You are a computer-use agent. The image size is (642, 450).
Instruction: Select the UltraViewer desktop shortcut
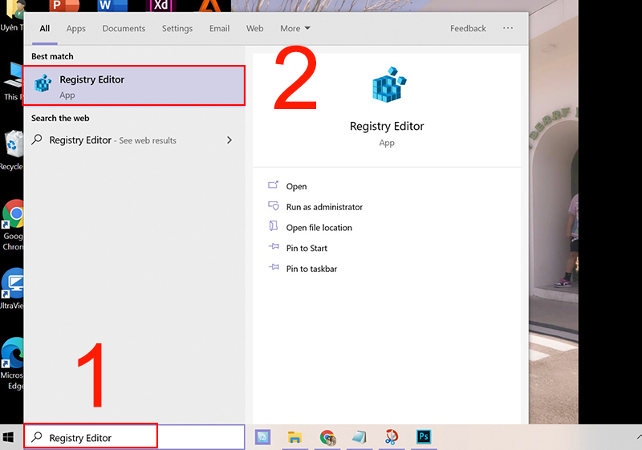coord(12,289)
